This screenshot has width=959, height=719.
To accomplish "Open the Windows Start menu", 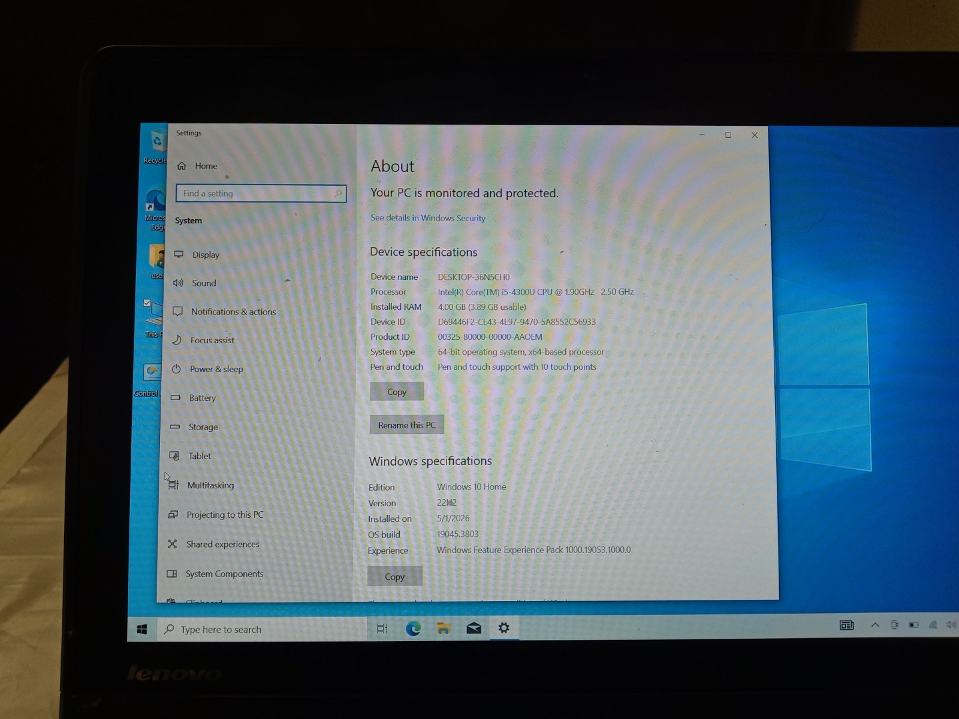I will click(x=142, y=629).
